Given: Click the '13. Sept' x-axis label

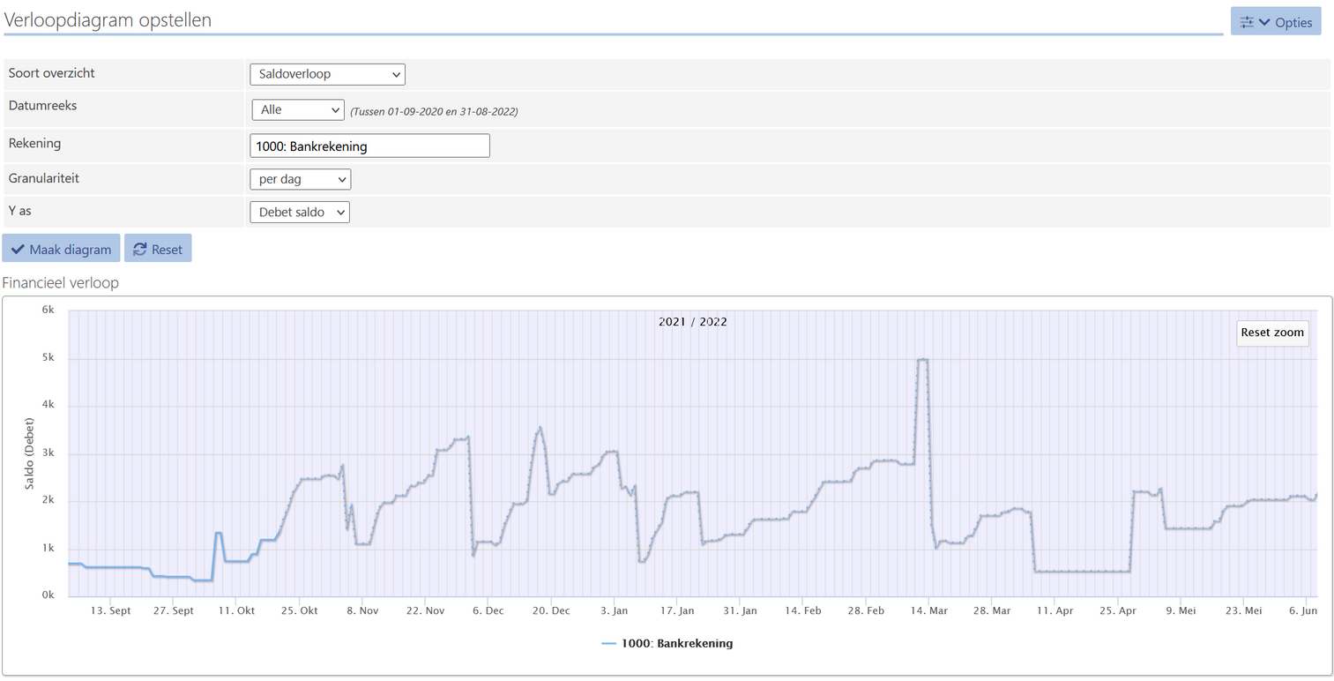Looking at the screenshot, I should click(111, 610).
